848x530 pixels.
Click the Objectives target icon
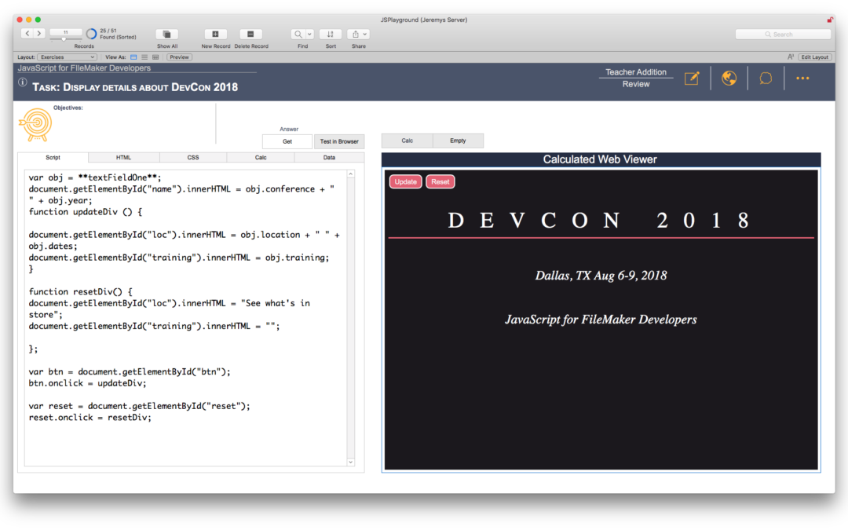tap(35, 124)
